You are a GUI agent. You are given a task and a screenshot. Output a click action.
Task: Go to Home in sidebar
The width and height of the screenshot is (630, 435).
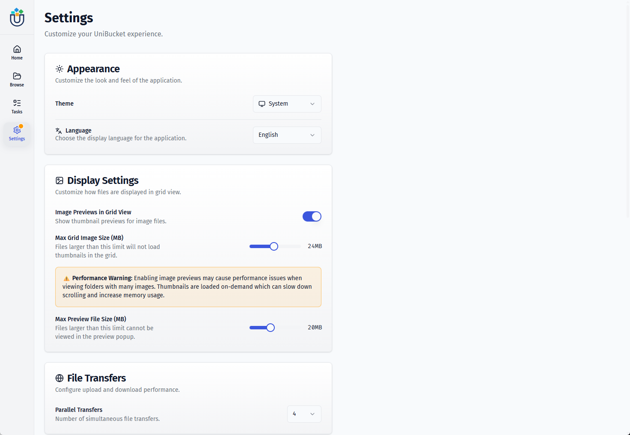coord(17,52)
